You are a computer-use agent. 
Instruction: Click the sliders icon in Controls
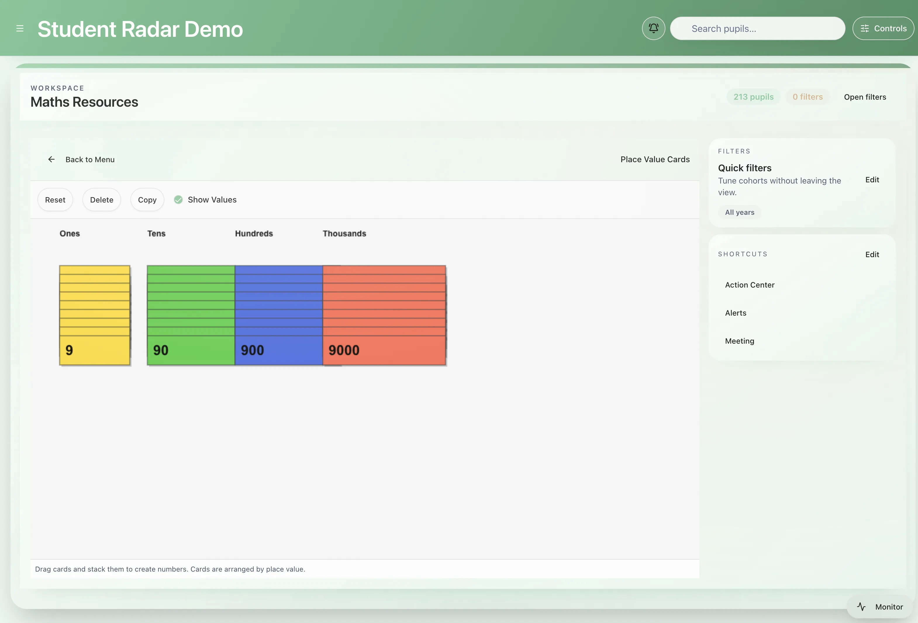(x=865, y=28)
